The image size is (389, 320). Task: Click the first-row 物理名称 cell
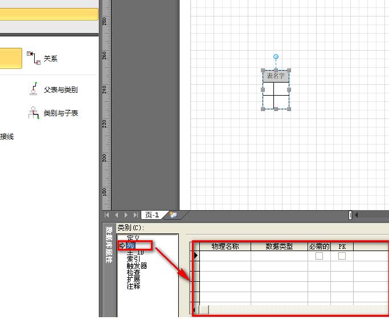tap(225, 256)
